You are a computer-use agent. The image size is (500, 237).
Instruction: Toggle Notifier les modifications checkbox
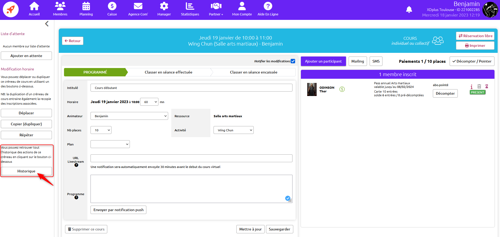[293, 61]
